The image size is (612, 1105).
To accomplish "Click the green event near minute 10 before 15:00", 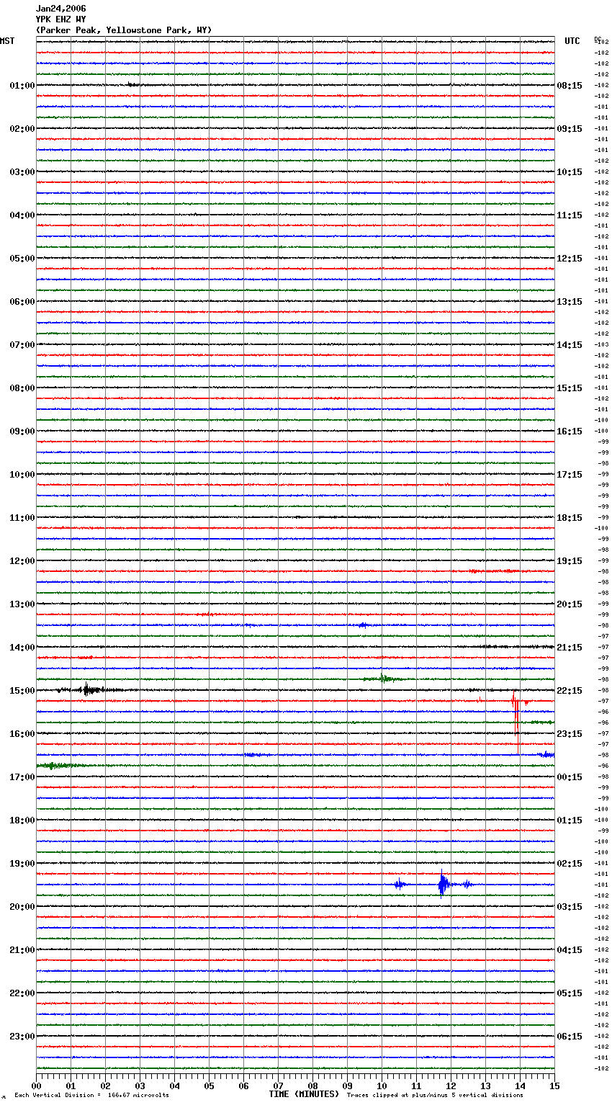I will tap(383, 679).
